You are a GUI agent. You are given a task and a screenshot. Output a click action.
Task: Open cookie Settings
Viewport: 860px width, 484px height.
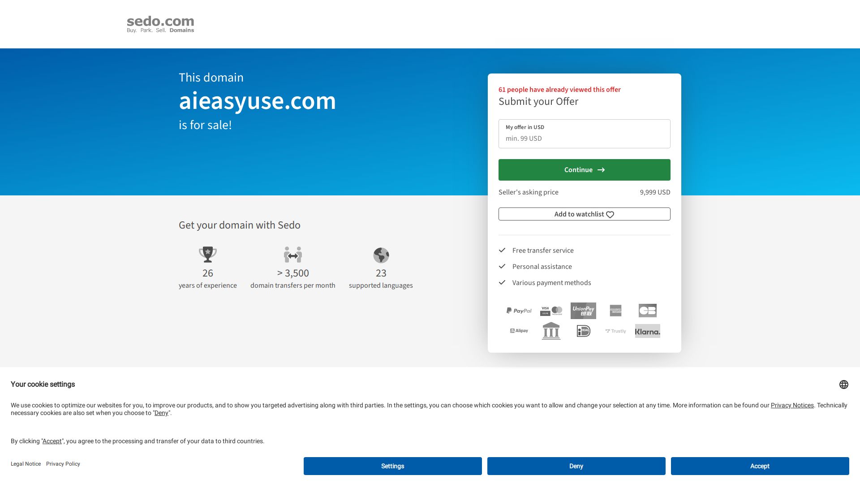click(x=392, y=466)
